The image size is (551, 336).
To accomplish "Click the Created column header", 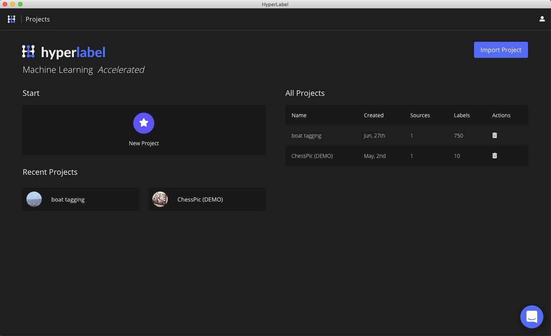I will [373, 115].
